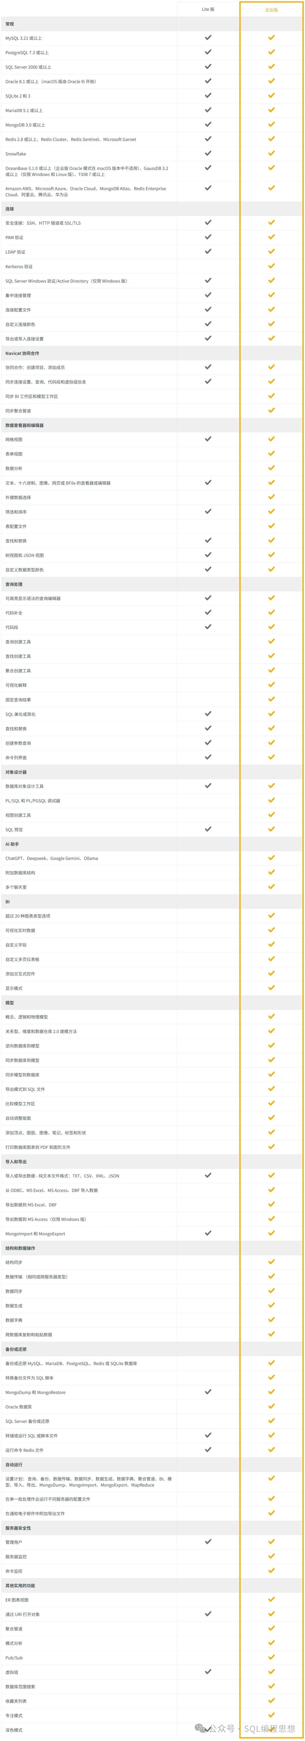Click 企业版 checkmark for Pub/Sub row
This screenshot has height=1741, width=305.
[x=271, y=1658]
